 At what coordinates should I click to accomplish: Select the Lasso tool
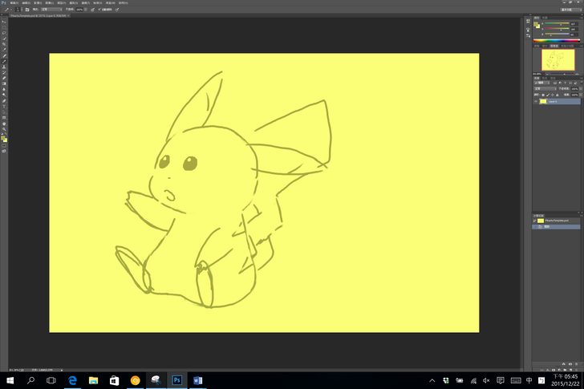(4, 33)
